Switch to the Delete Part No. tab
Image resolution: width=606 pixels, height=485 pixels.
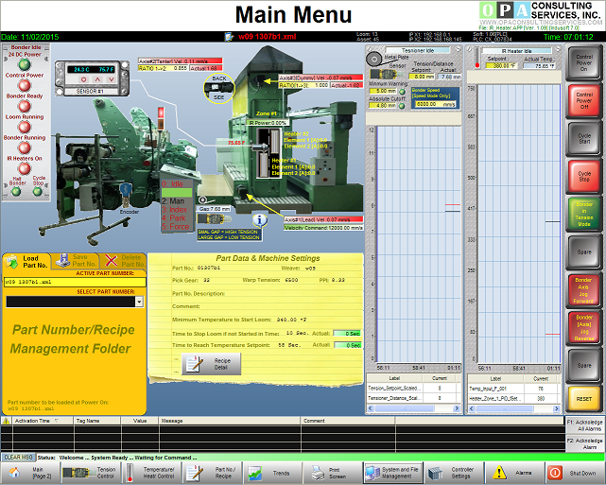124,262
